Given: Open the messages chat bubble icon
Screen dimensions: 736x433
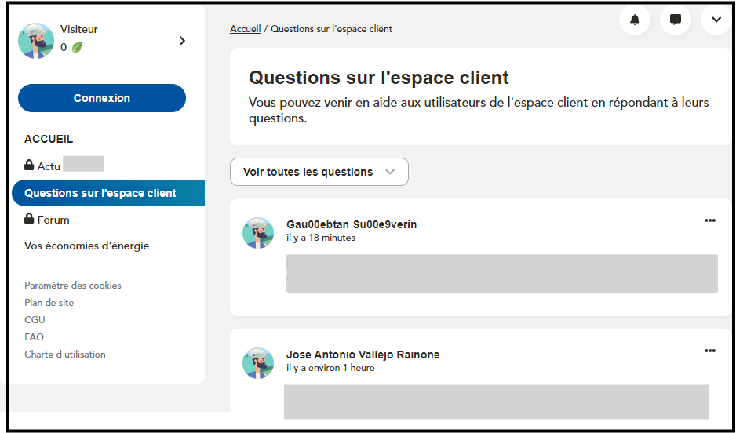Looking at the screenshot, I should click(676, 20).
